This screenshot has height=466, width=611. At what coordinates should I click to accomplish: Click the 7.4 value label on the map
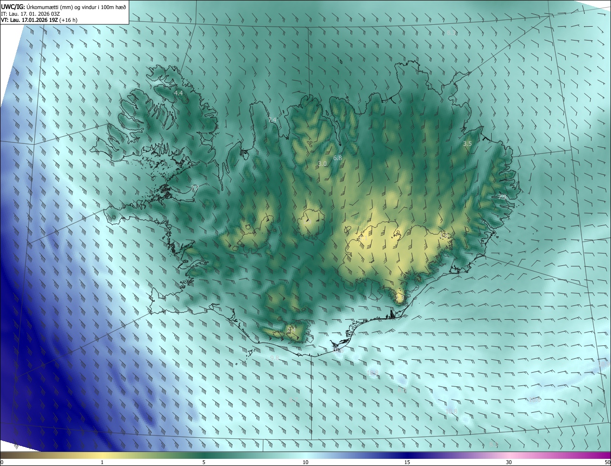(x=272, y=120)
